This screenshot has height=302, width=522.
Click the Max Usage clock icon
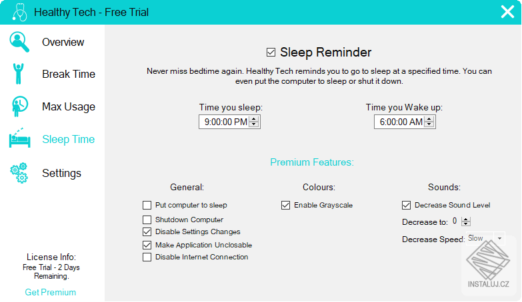(x=19, y=106)
